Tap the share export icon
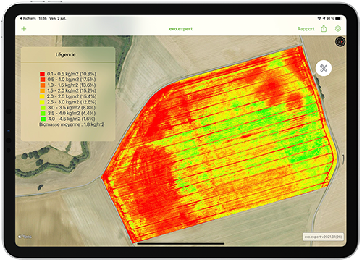The image size is (362, 262). pos(324,29)
